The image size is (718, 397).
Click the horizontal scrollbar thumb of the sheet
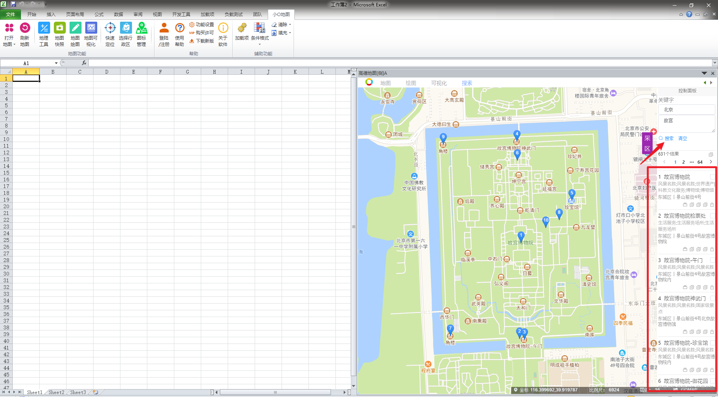pyautogui.click(x=275, y=392)
